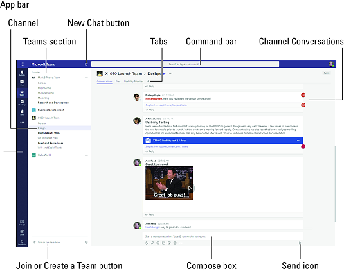This screenshot has height=271, width=344.
Task: Select Marketing channel
Action: pyautogui.click(x=43, y=98)
